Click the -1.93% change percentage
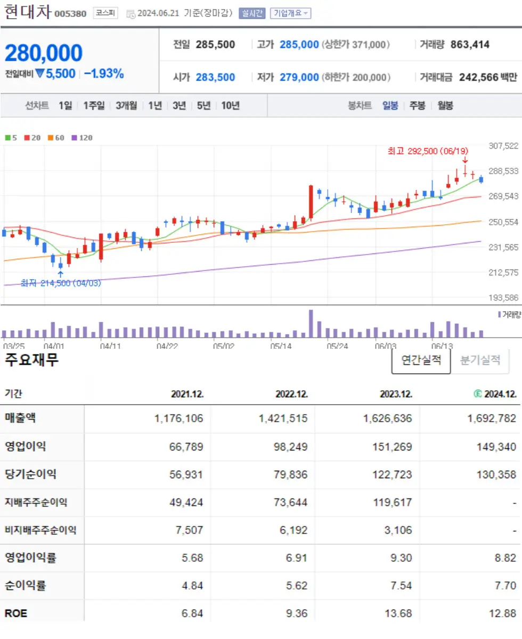 coord(104,74)
